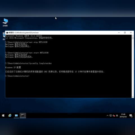
Task: Close the cmd.exe window
Action: (131, 33)
